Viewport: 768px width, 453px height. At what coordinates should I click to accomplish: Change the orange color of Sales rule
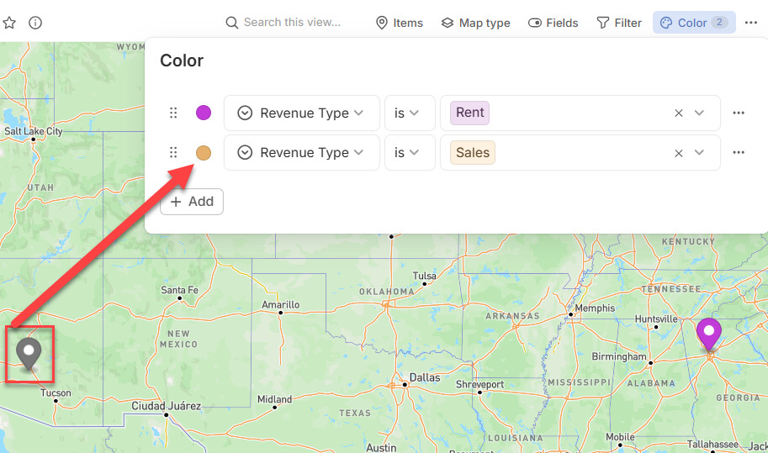click(204, 153)
